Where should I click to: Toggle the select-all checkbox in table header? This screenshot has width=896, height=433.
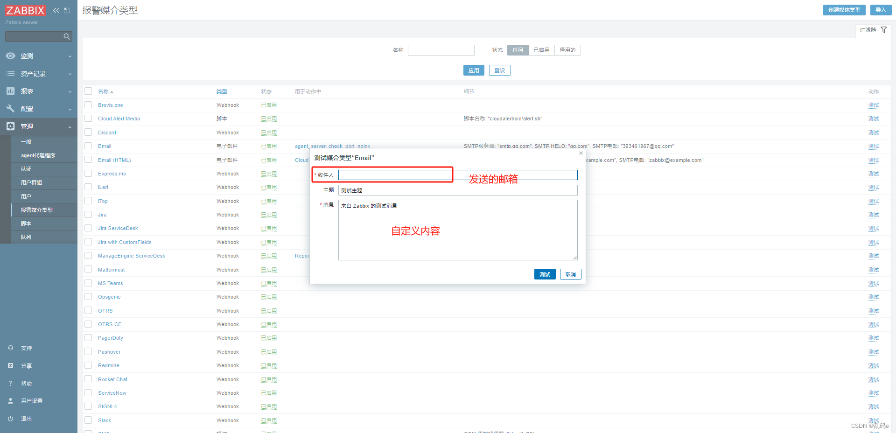pos(88,91)
